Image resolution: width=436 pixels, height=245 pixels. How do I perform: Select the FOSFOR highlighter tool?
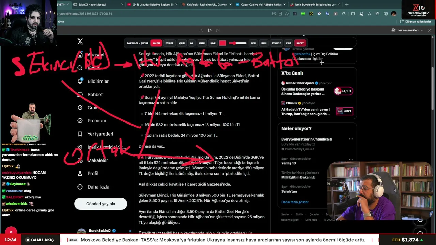click(169, 43)
